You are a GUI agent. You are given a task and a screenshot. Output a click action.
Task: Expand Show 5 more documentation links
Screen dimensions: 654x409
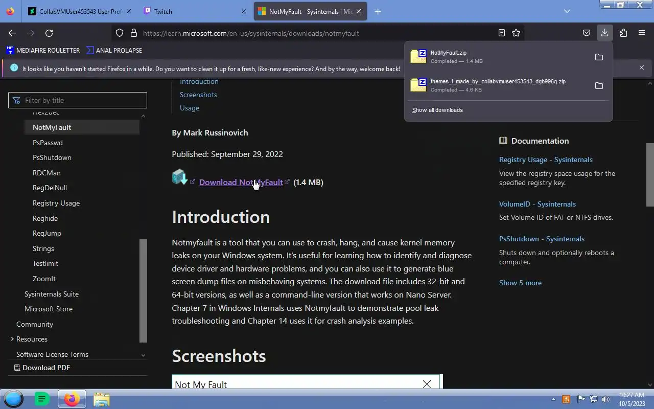(520, 283)
